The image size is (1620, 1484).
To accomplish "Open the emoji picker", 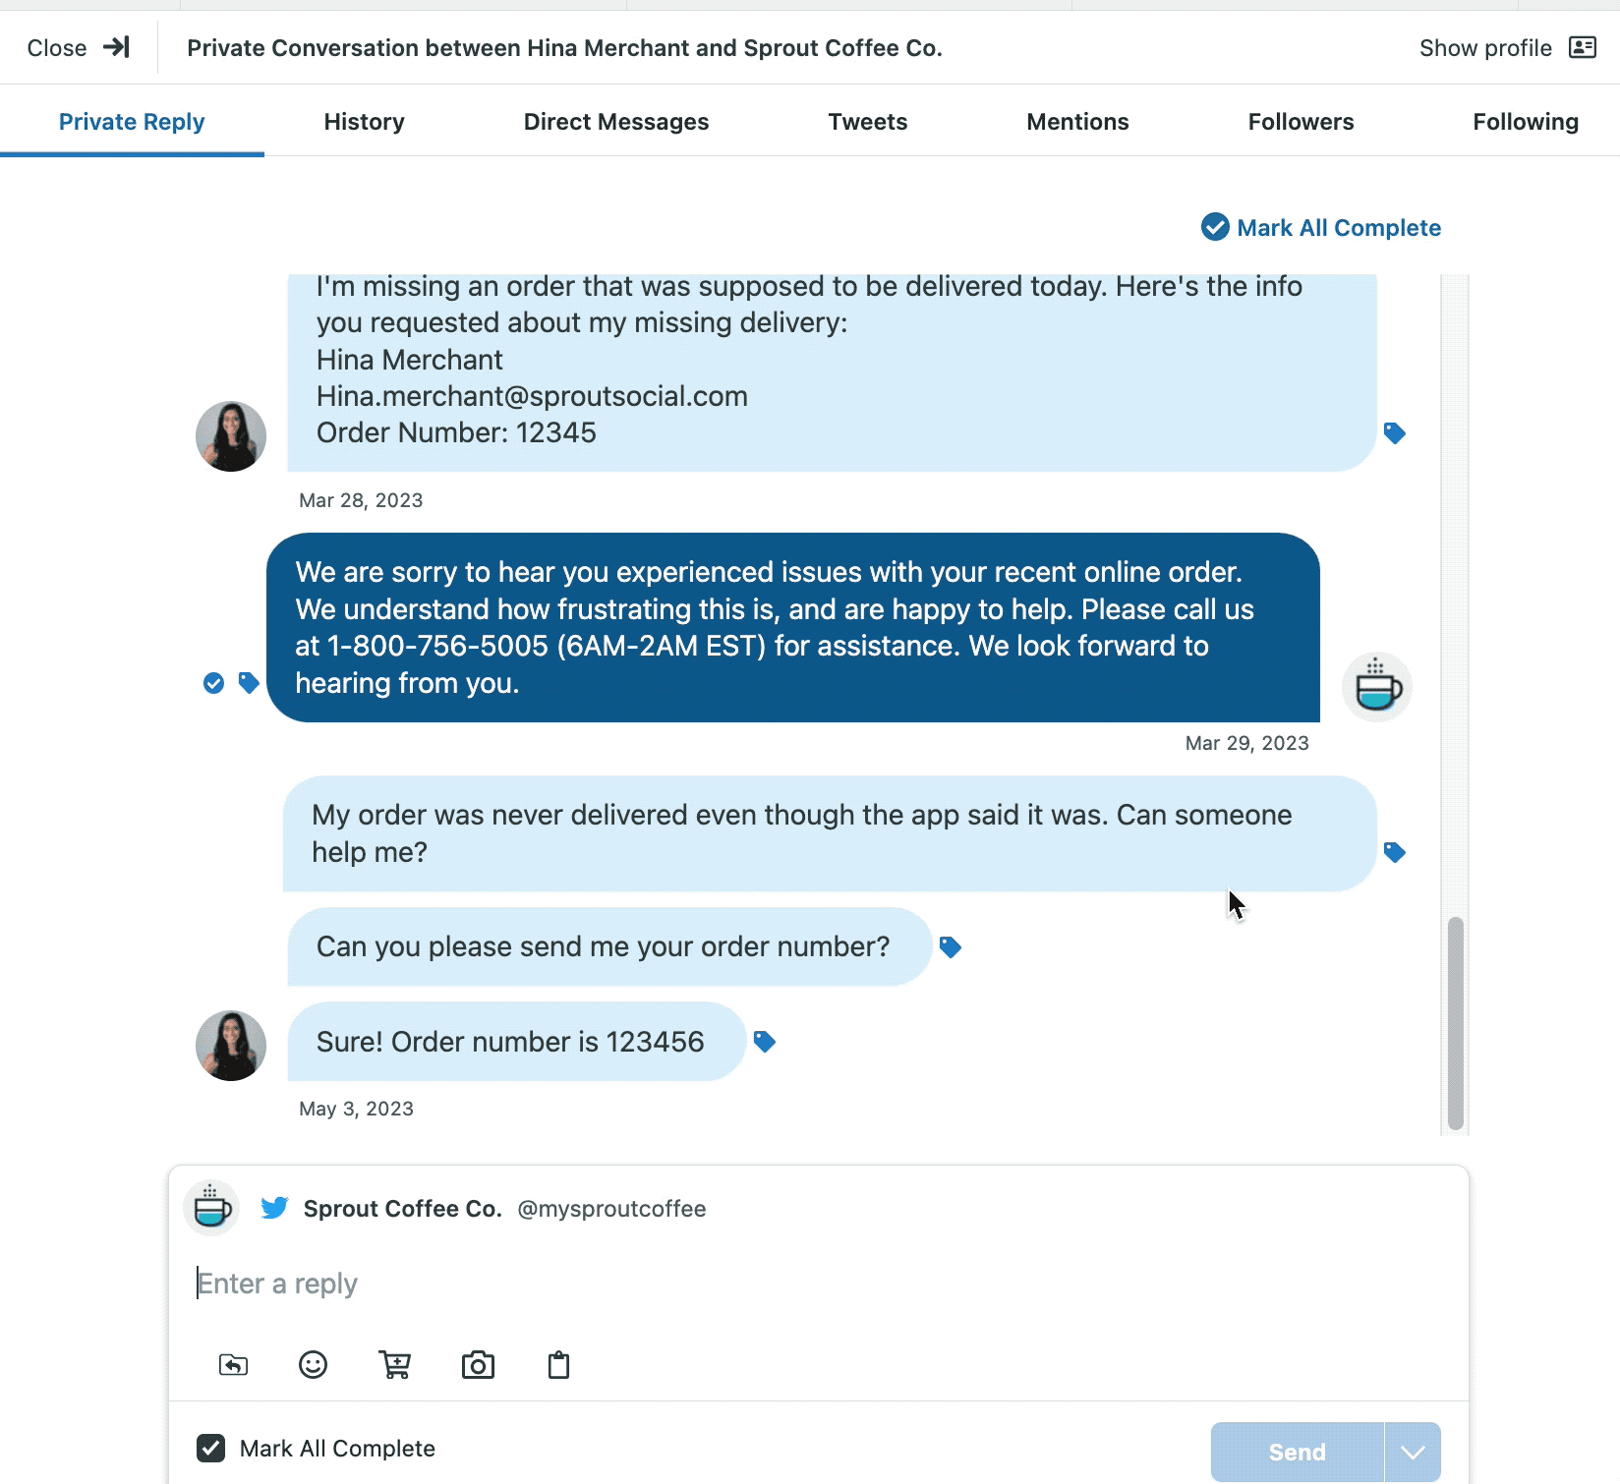I will [x=313, y=1365].
